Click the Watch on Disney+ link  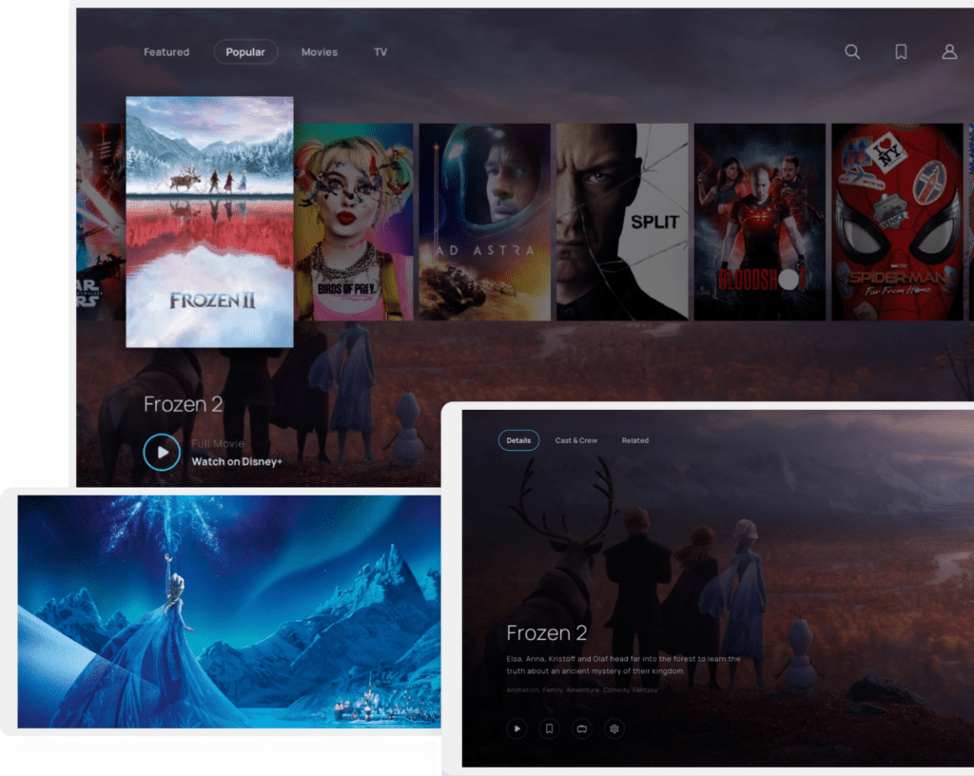point(237,461)
